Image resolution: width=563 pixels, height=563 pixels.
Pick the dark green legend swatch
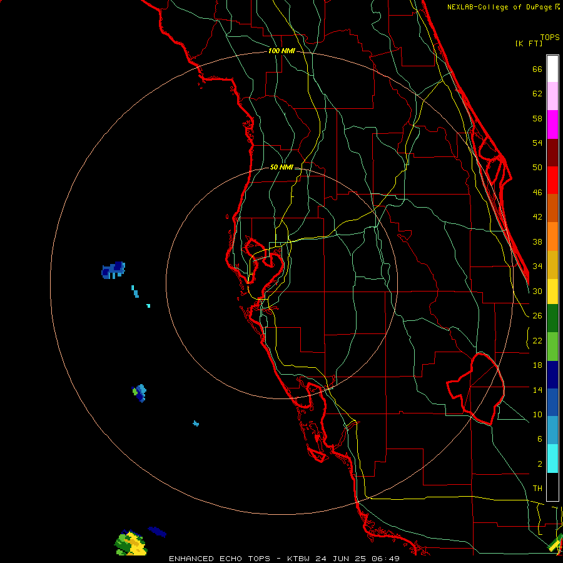point(552,318)
